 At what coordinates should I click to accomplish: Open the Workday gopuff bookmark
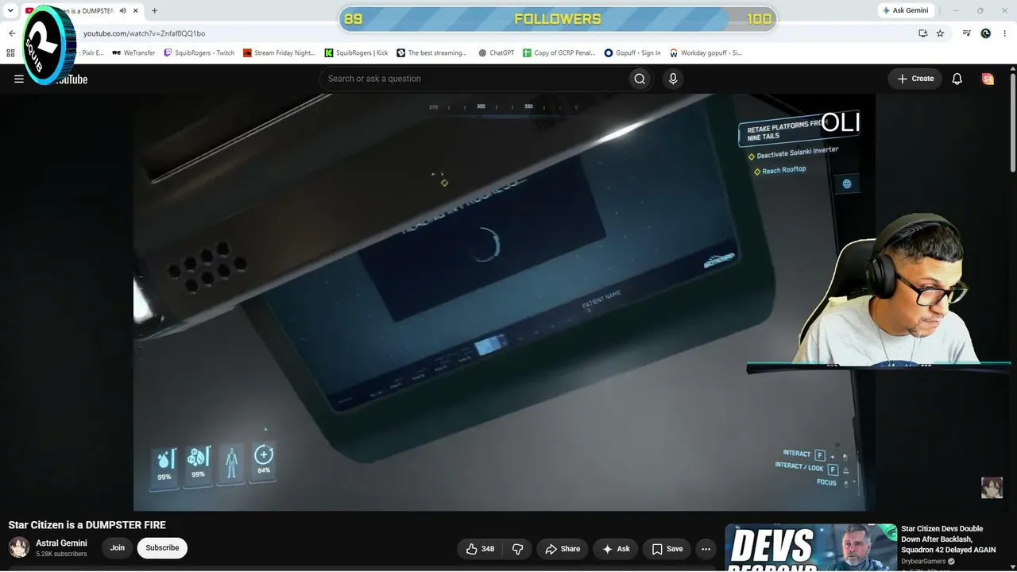click(706, 53)
